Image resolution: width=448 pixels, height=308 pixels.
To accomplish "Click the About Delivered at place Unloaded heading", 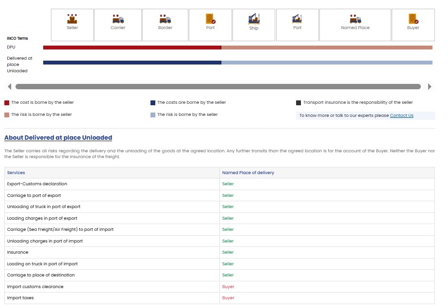I will coord(58,138).
